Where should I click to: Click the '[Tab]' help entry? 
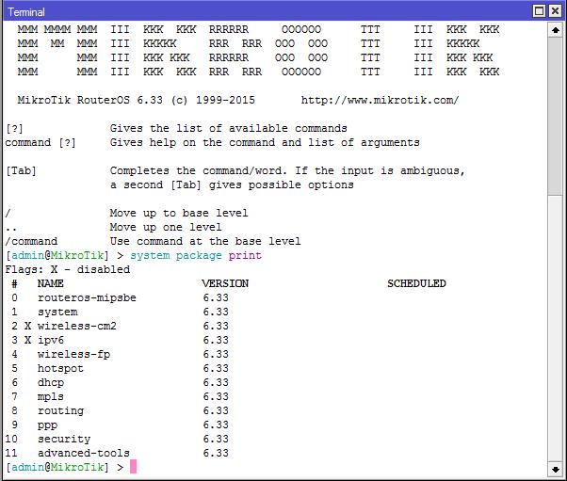21,170
